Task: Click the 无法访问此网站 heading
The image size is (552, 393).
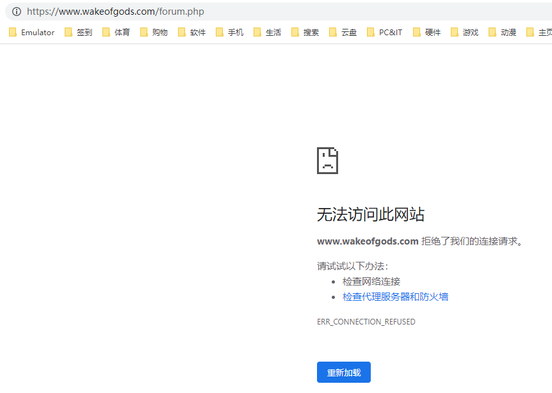Action: pos(371,214)
